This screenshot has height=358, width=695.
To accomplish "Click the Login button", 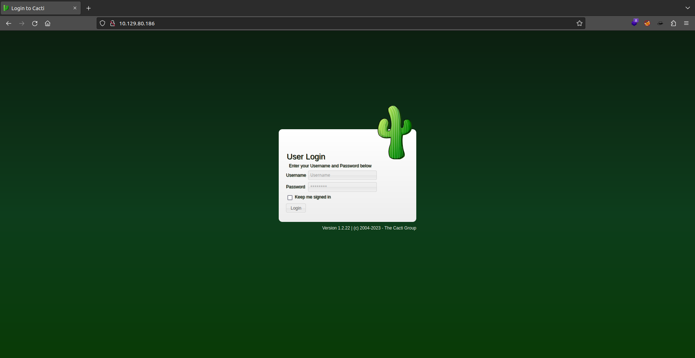I will click(x=296, y=208).
